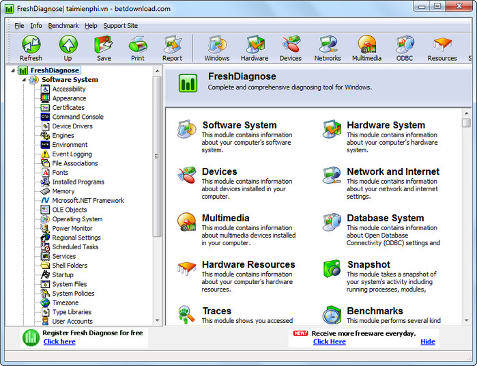477x366 pixels.
Task: Click the registration 'Click here' link
Action: click(x=59, y=341)
